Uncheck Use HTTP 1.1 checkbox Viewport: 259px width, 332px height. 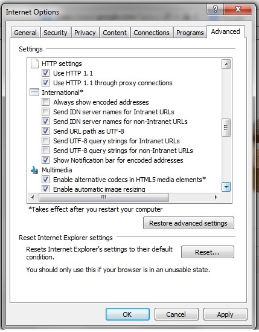point(46,73)
